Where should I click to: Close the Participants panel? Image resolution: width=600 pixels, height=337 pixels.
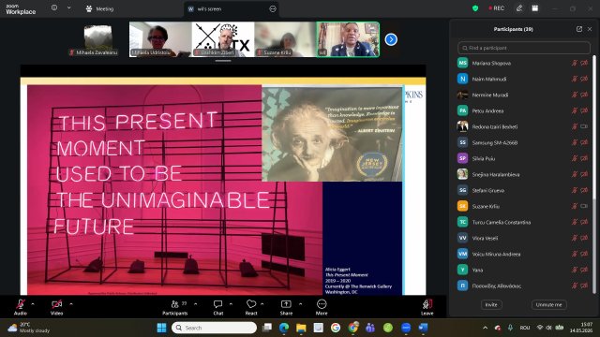tap(590, 29)
